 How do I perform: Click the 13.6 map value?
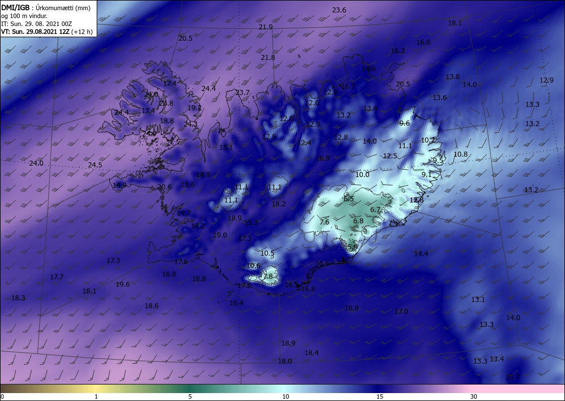[x=440, y=98]
